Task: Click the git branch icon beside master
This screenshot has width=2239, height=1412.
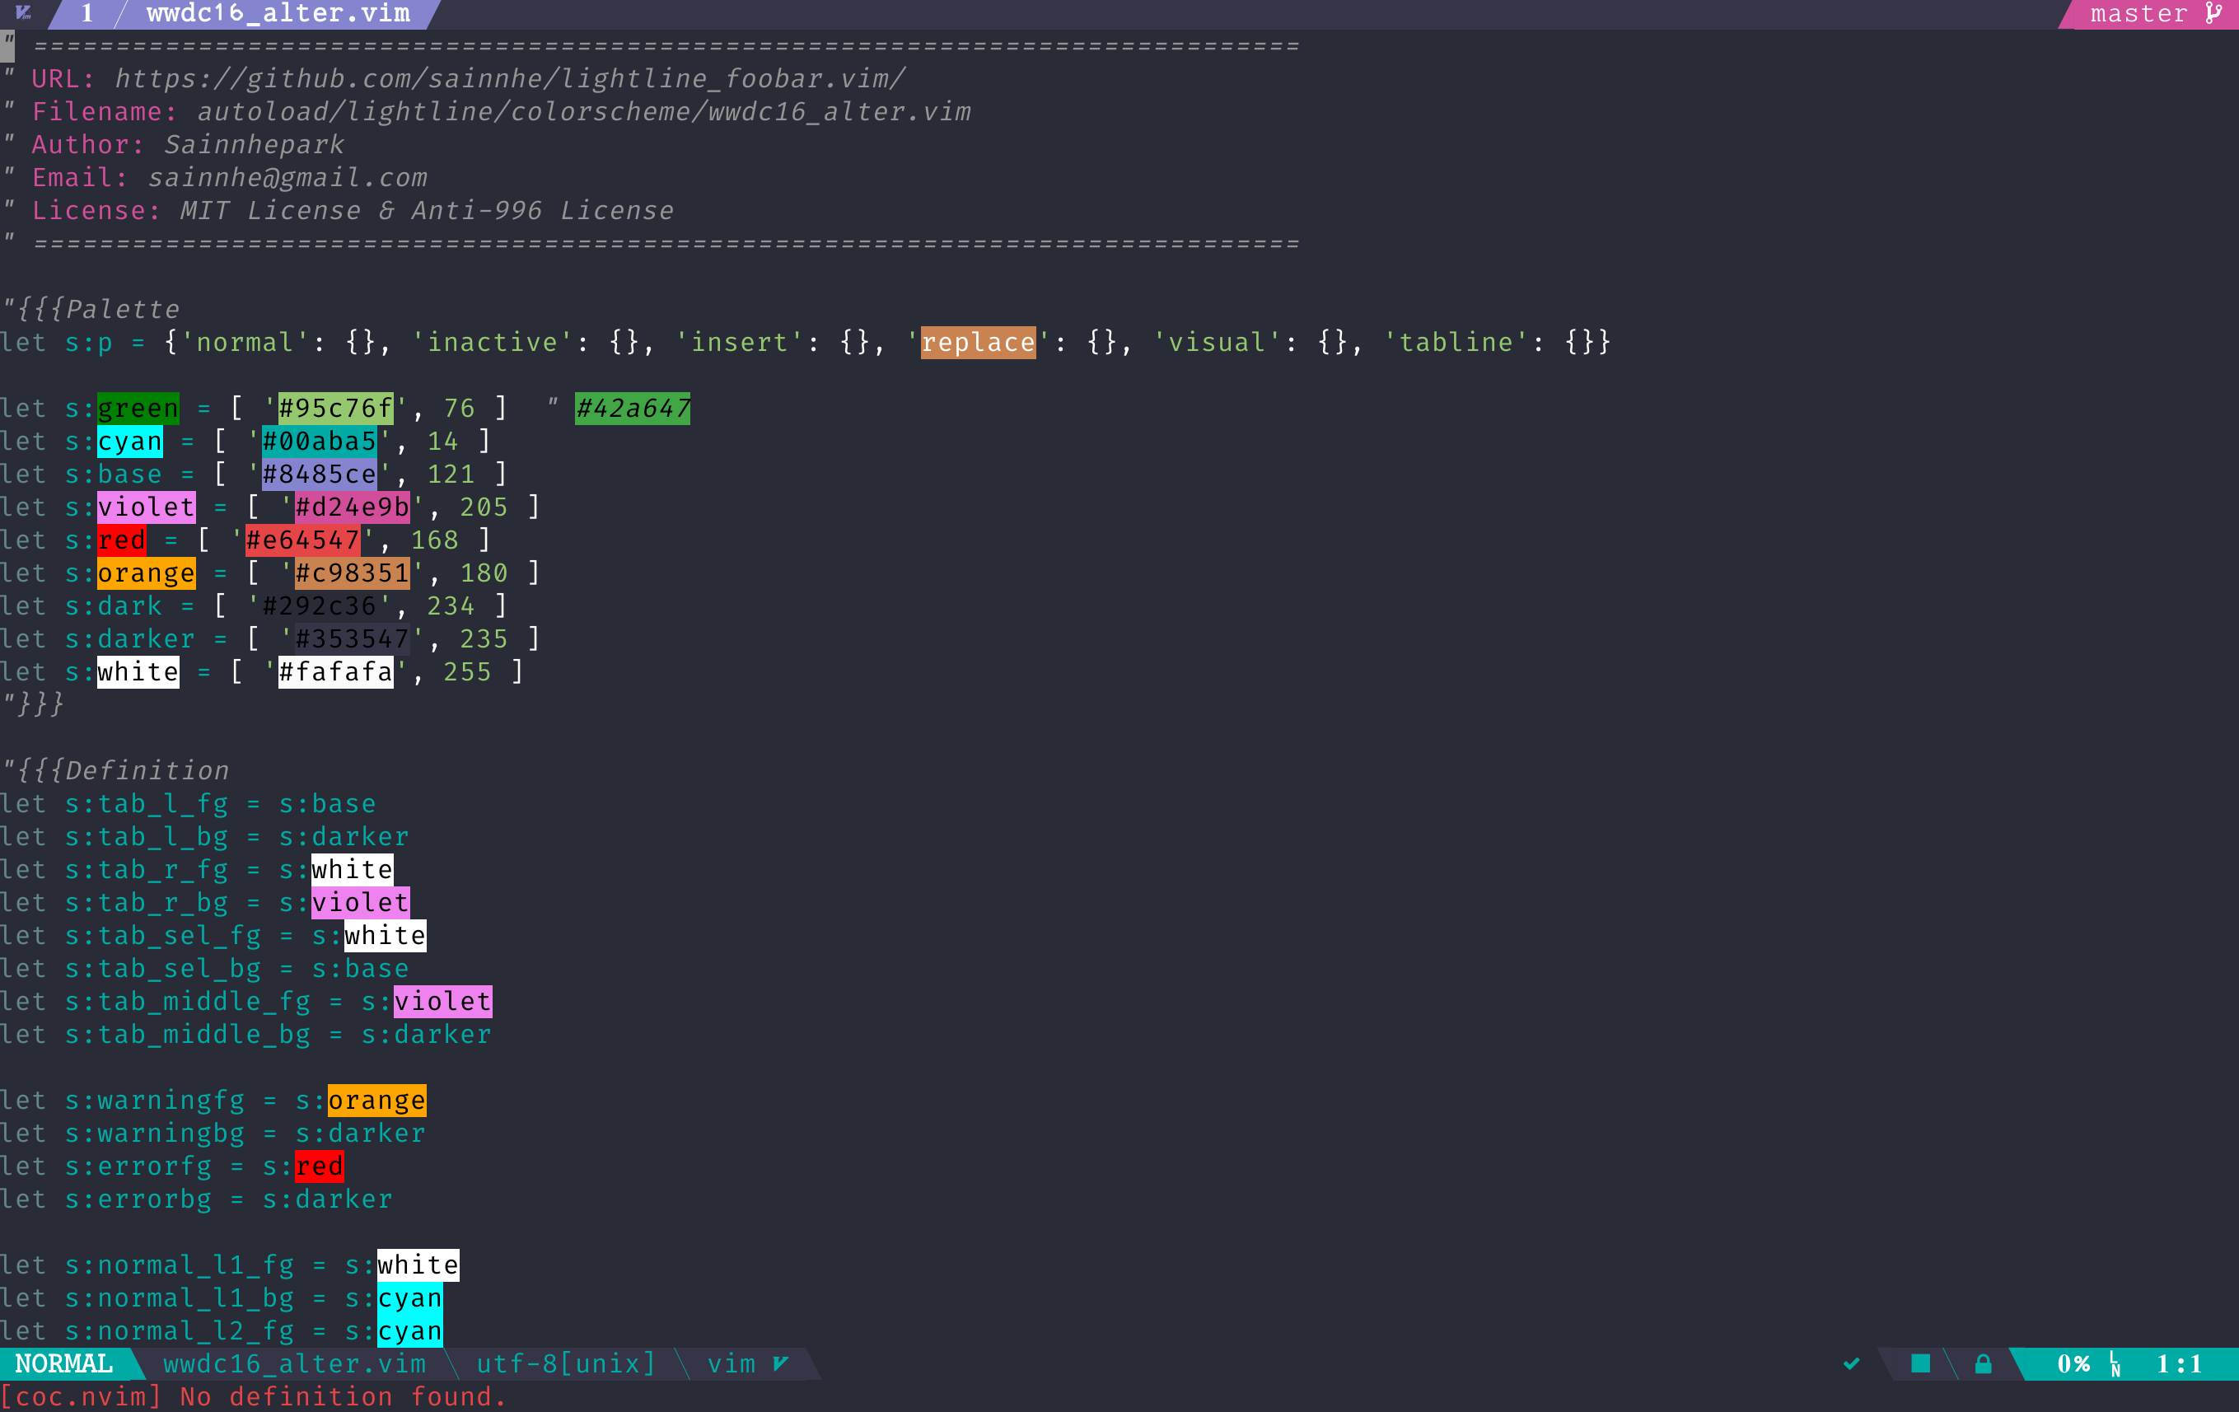Action: 2213,13
